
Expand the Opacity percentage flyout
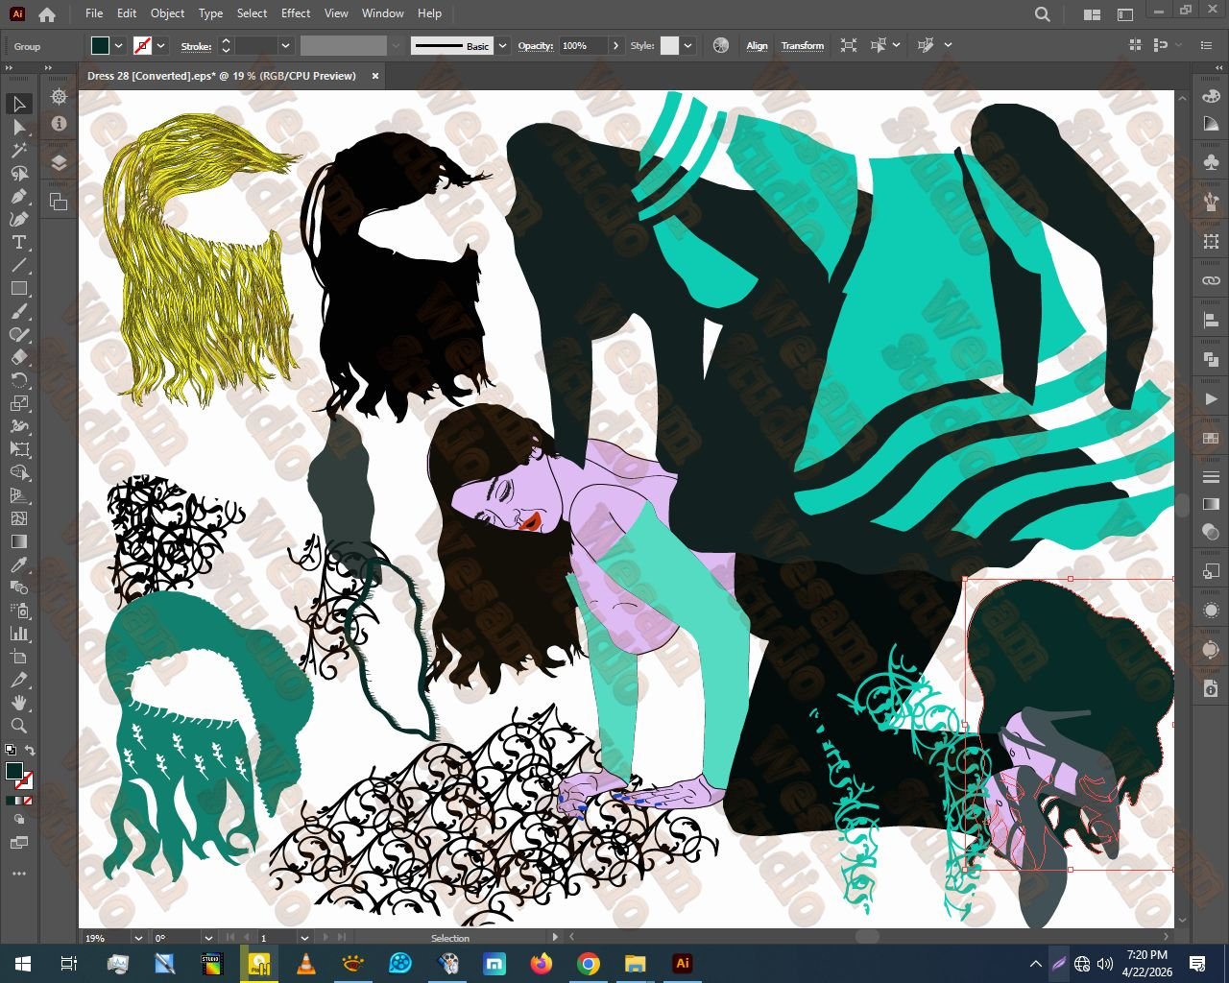pyautogui.click(x=615, y=45)
